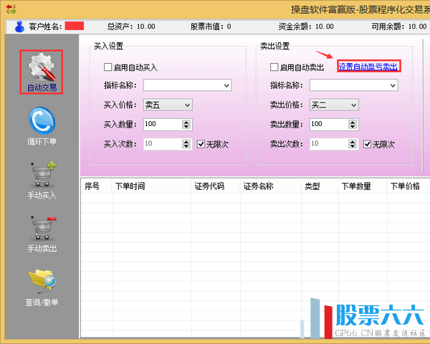
Task: Open 手动买入 shopping cart icon
Action: [42, 175]
